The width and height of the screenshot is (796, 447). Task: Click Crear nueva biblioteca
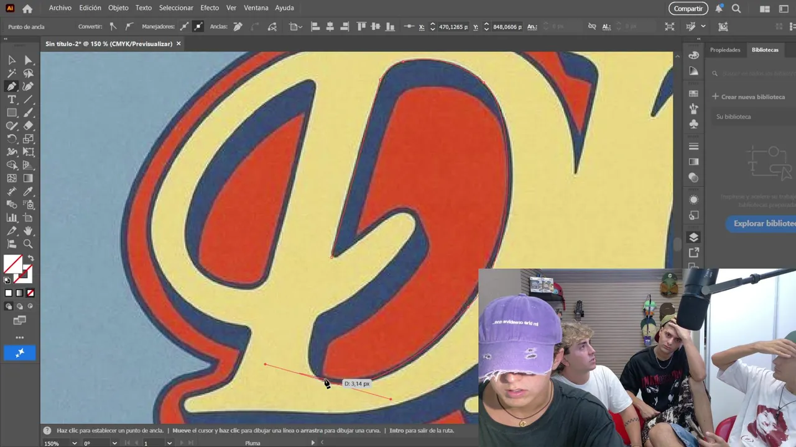(749, 97)
